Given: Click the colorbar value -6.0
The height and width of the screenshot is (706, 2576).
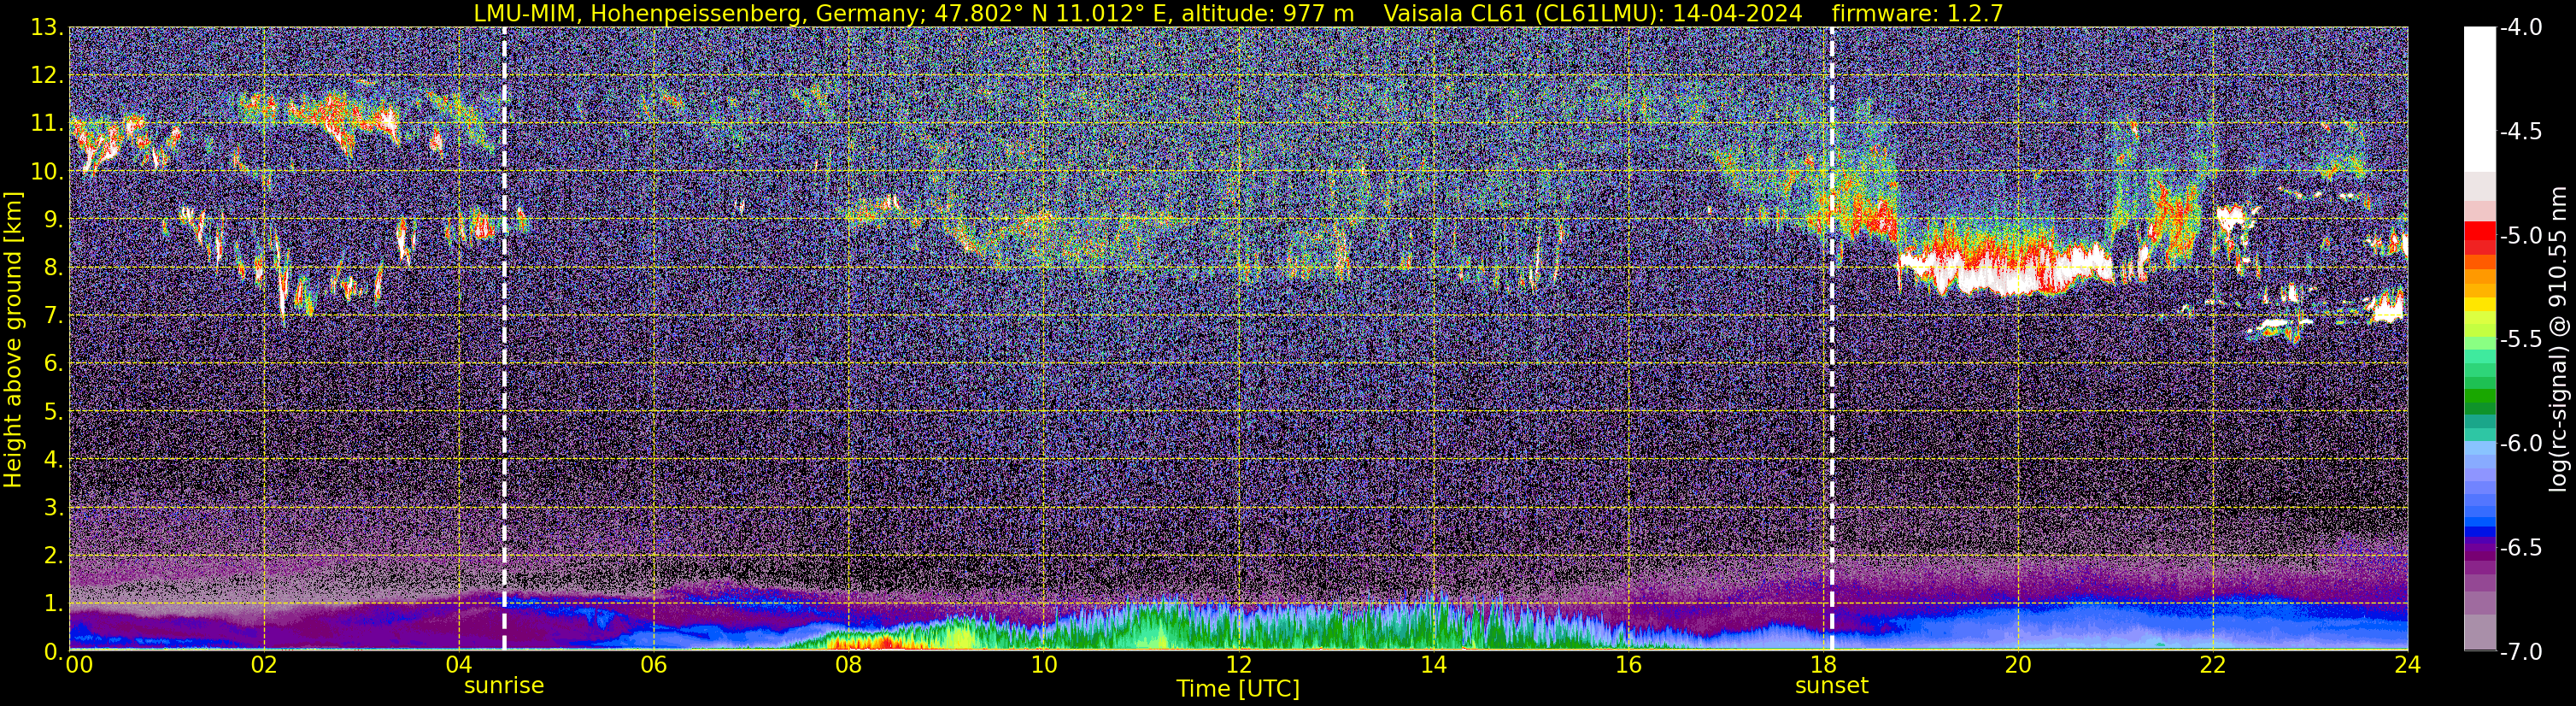Looking at the screenshot, I should [x=2521, y=444].
